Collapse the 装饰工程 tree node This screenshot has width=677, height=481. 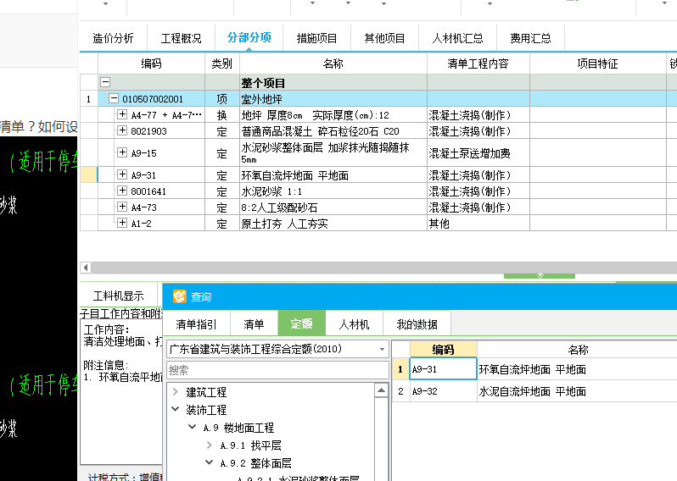(176, 409)
